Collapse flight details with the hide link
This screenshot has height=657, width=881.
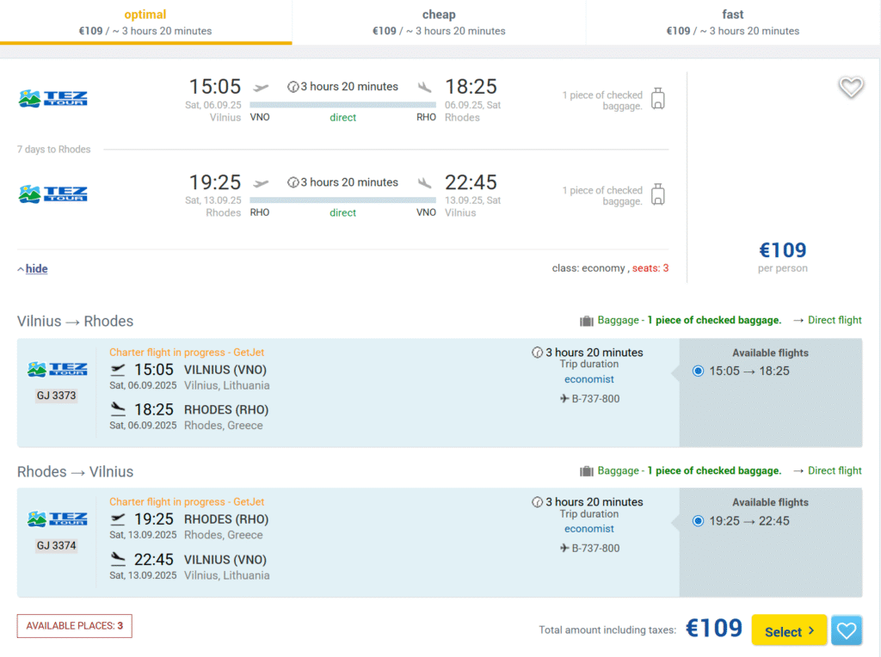(x=36, y=269)
